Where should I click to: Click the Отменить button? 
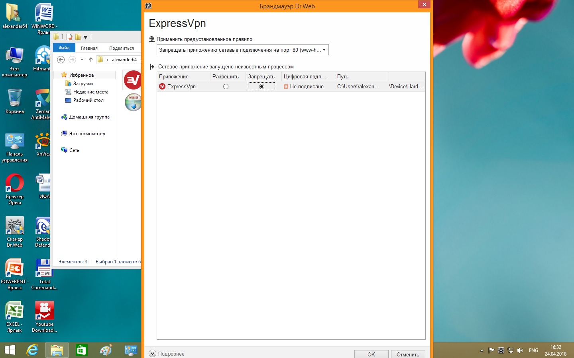[408, 354]
